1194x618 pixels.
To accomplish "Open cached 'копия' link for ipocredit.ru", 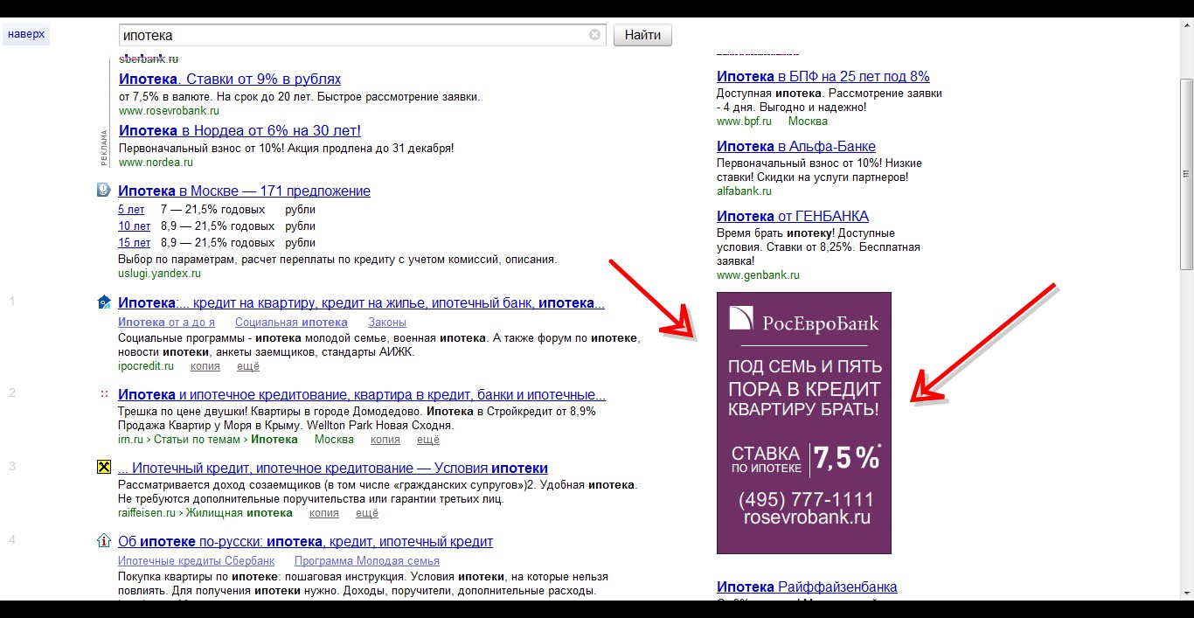I will (205, 366).
